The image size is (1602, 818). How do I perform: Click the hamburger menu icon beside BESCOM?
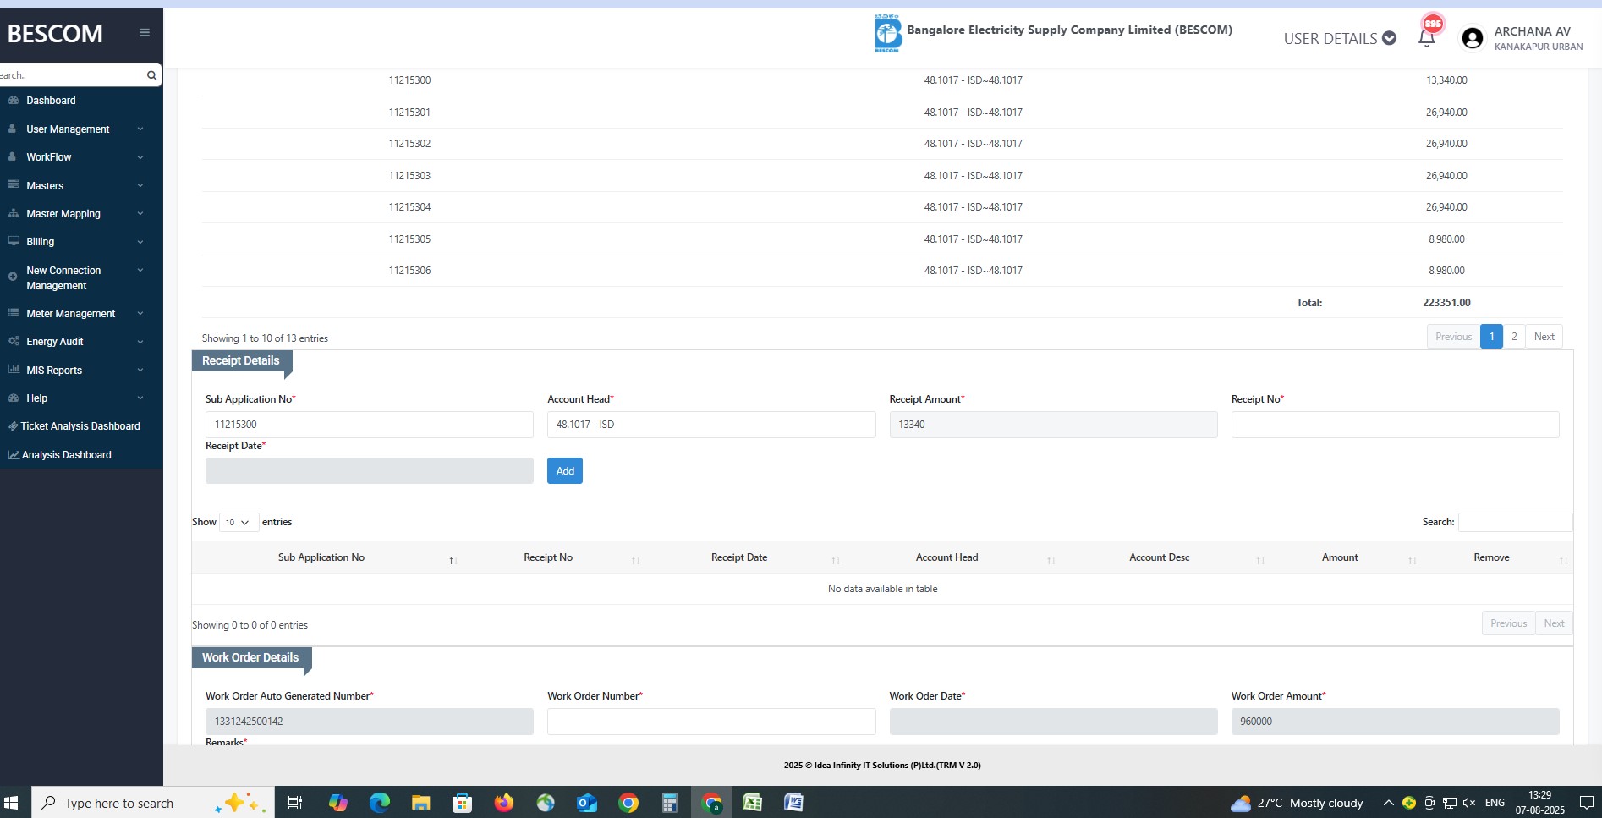pyautogui.click(x=145, y=33)
